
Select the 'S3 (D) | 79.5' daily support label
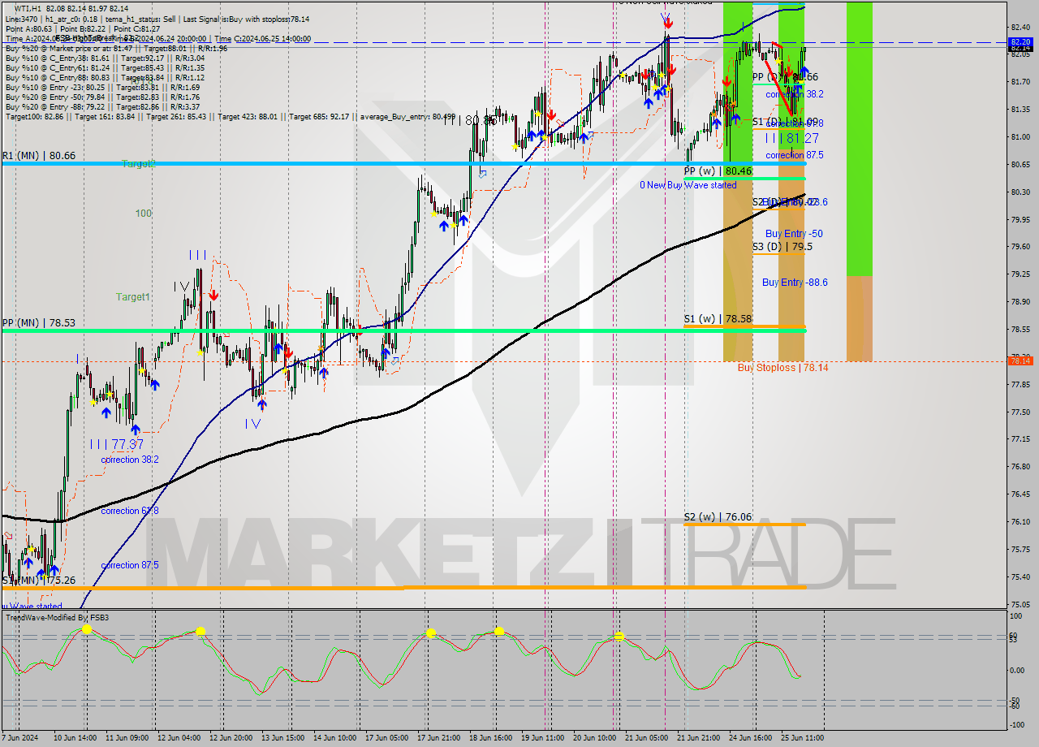782,246
